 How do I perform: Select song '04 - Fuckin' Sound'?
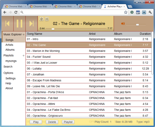click(89, 57)
